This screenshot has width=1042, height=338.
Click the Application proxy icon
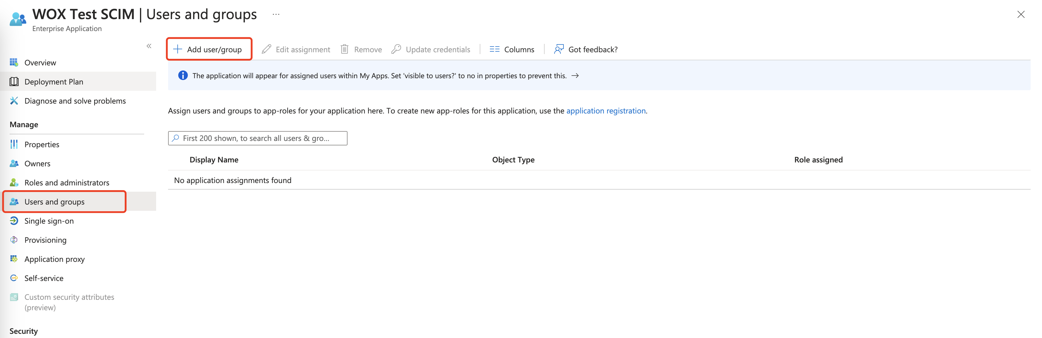(14, 259)
